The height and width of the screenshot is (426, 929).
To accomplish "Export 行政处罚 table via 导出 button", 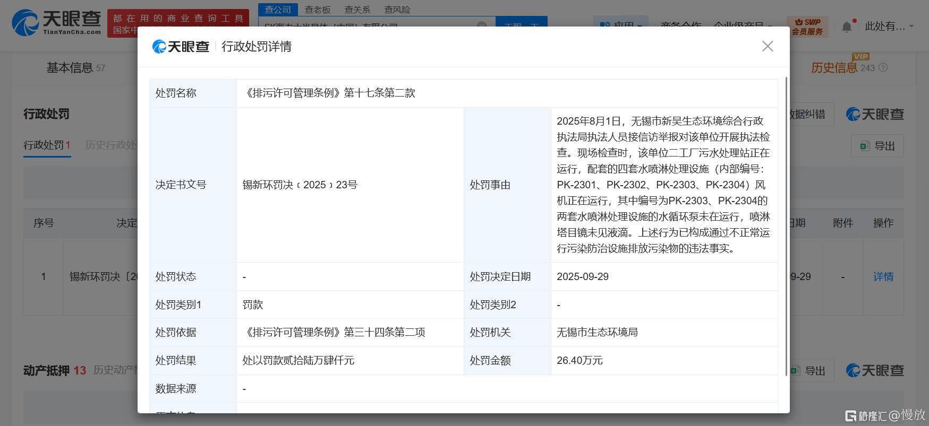I will tap(877, 146).
